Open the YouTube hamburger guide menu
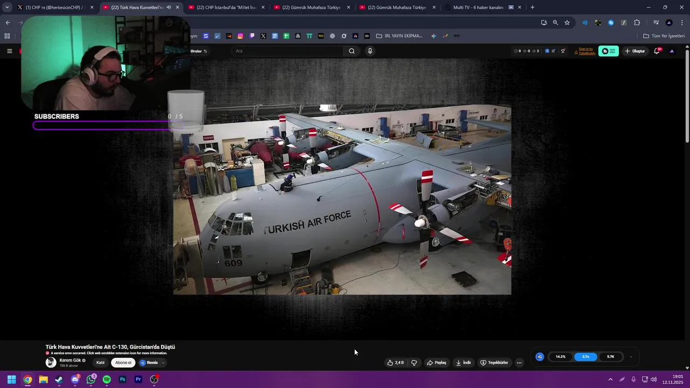This screenshot has height=388, width=690. pos(9,51)
